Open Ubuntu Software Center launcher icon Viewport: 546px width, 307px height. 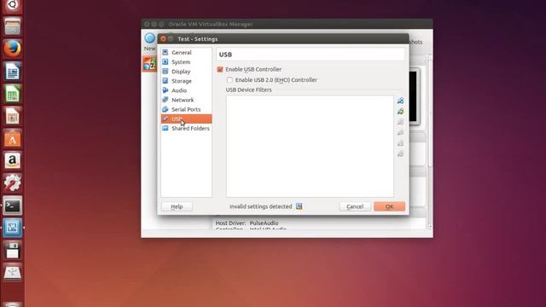click(13, 138)
